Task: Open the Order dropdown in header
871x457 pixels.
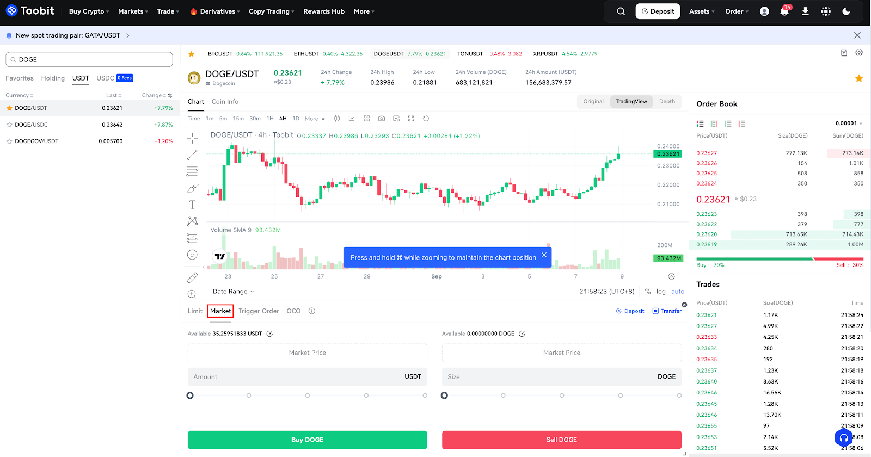Action: (737, 11)
